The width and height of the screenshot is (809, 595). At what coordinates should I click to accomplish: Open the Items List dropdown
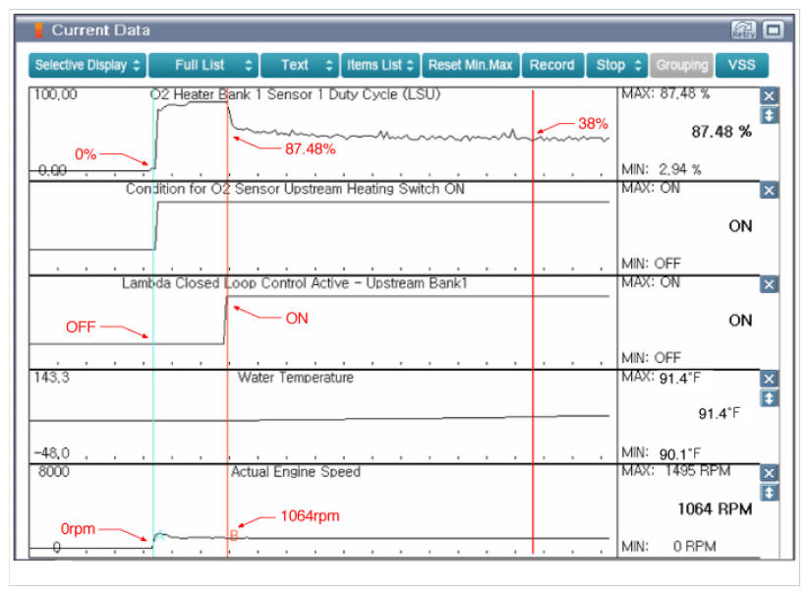point(380,66)
